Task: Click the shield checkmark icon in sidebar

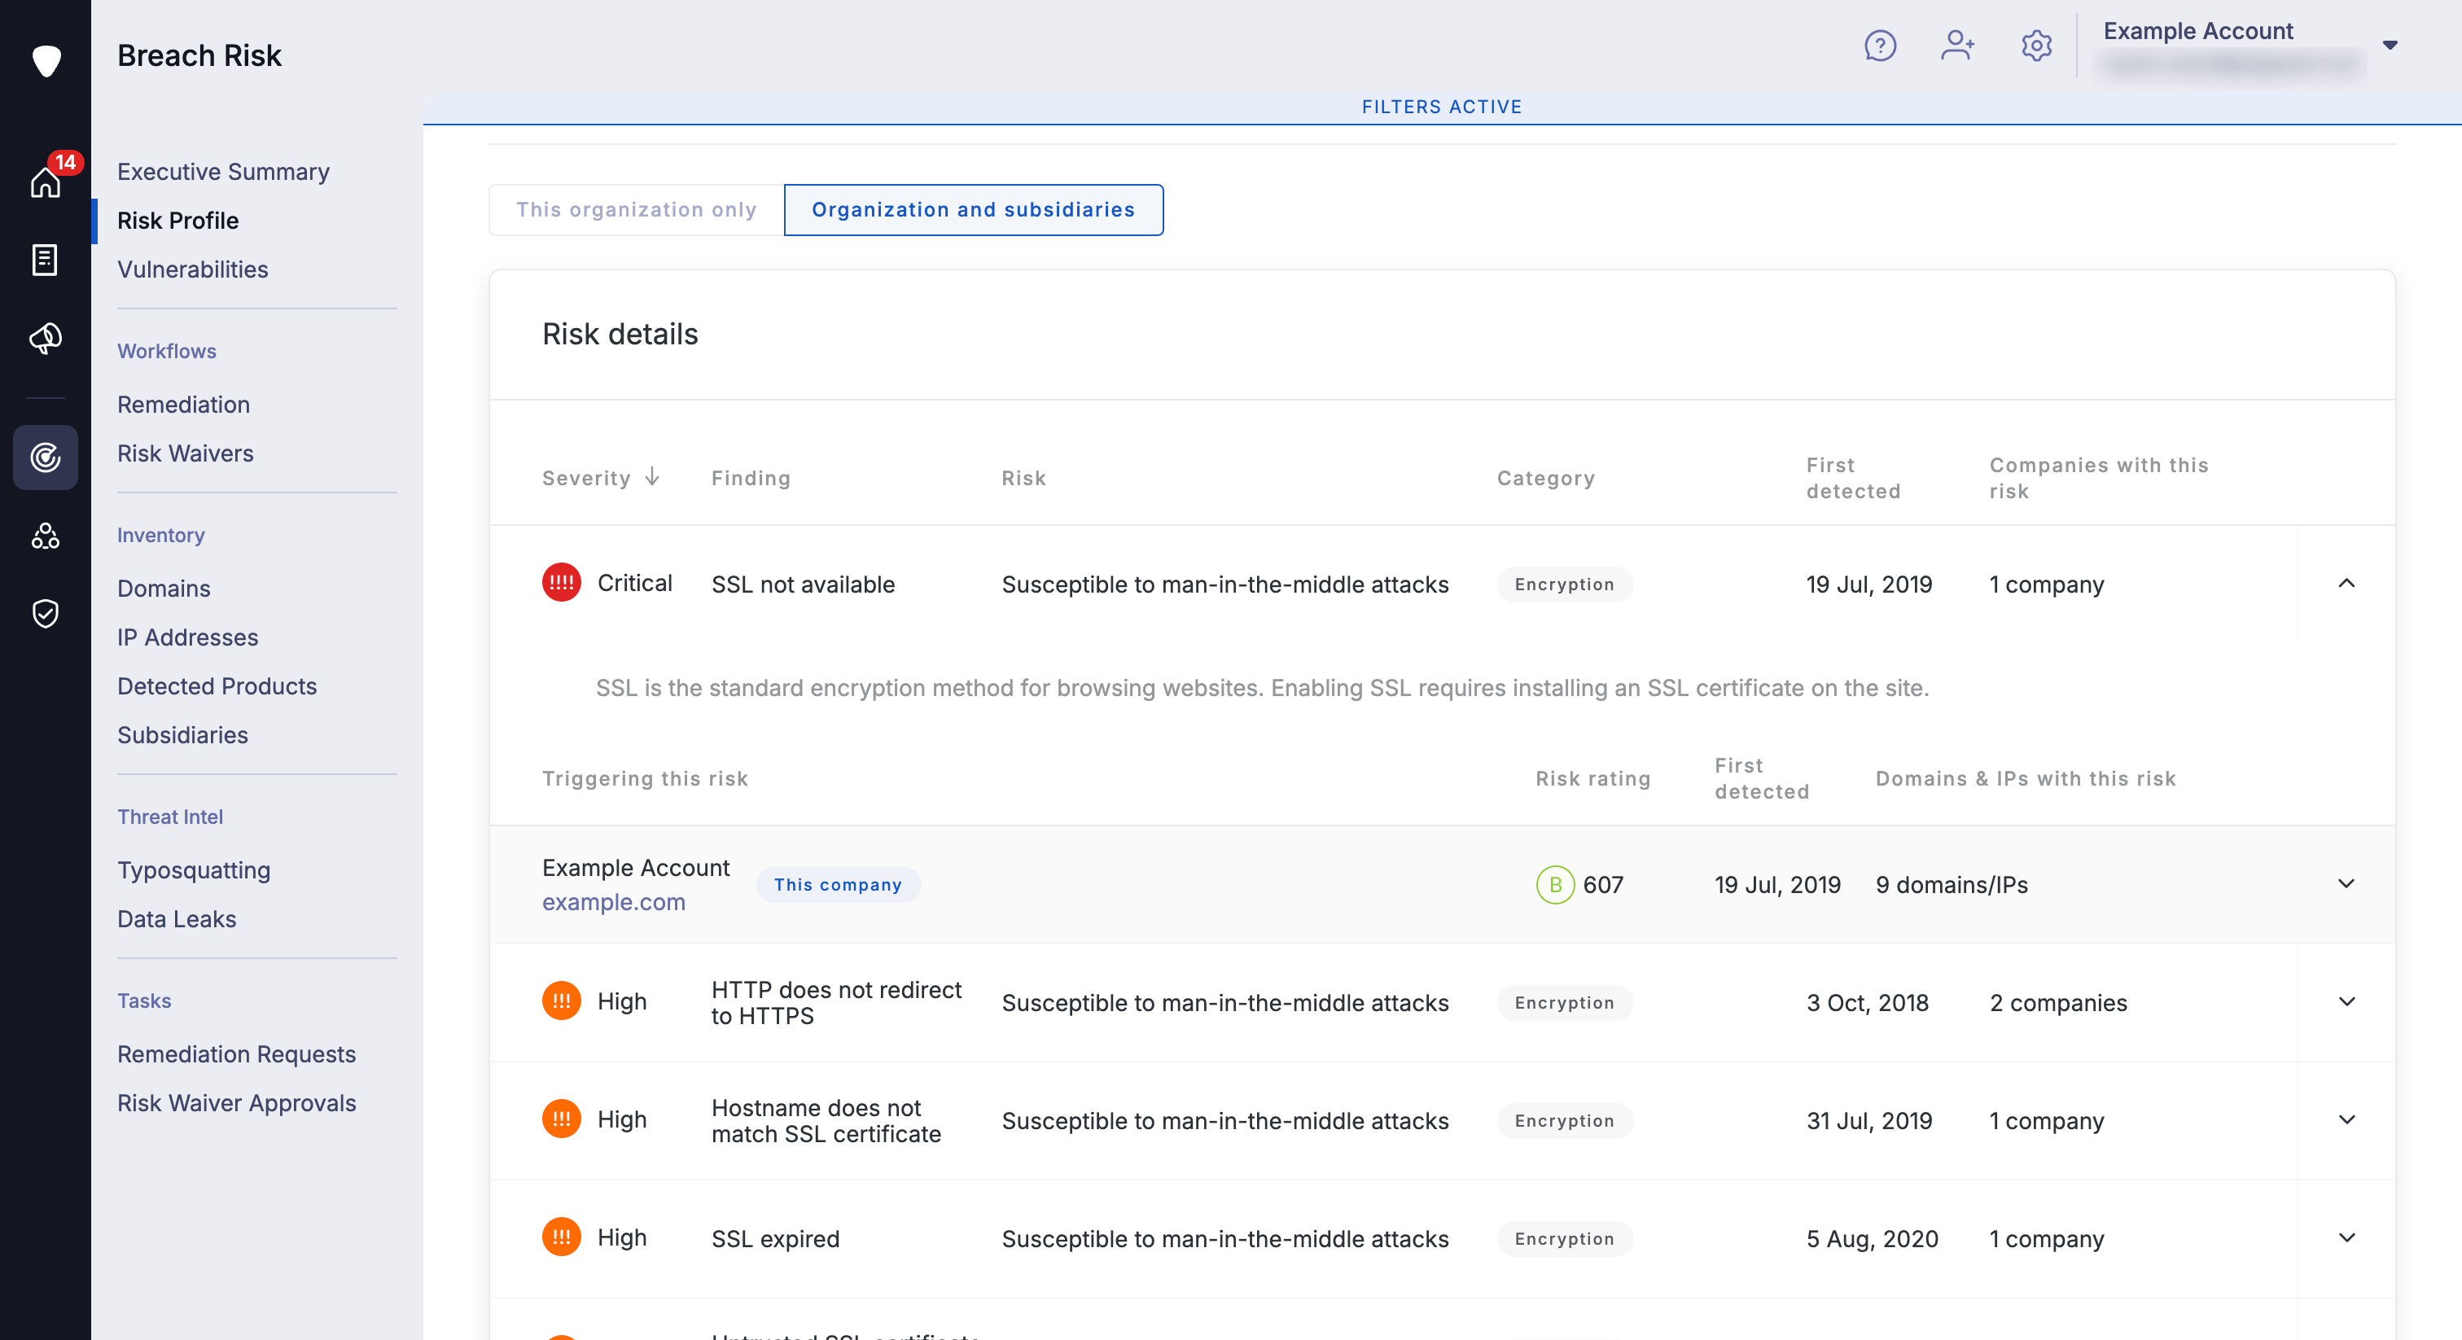Action: 46,614
